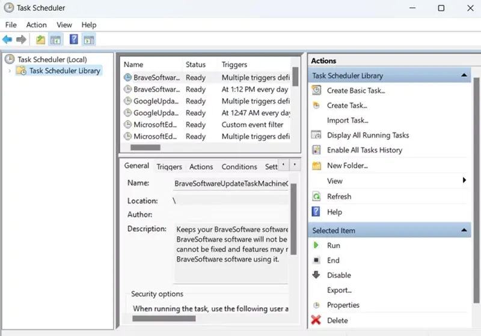This screenshot has height=336, width=481.
Task: Open the View submenu in the Actions pane
Action: (335, 181)
